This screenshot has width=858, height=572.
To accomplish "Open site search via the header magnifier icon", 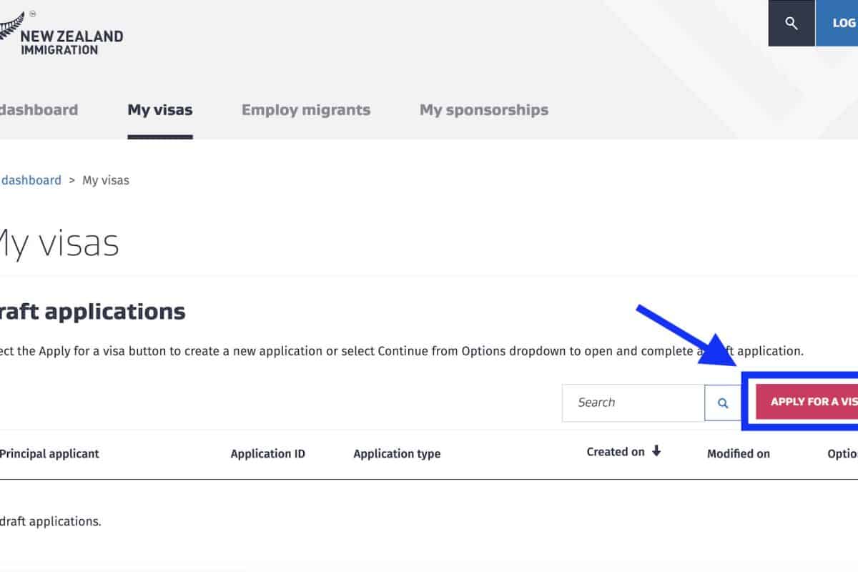I will 791,23.
